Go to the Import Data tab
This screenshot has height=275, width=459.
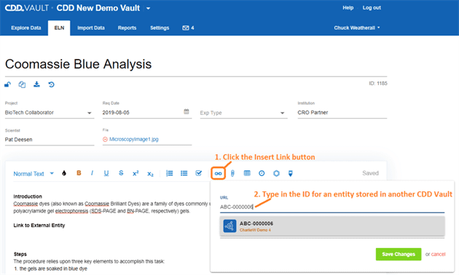[x=91, y=28]
